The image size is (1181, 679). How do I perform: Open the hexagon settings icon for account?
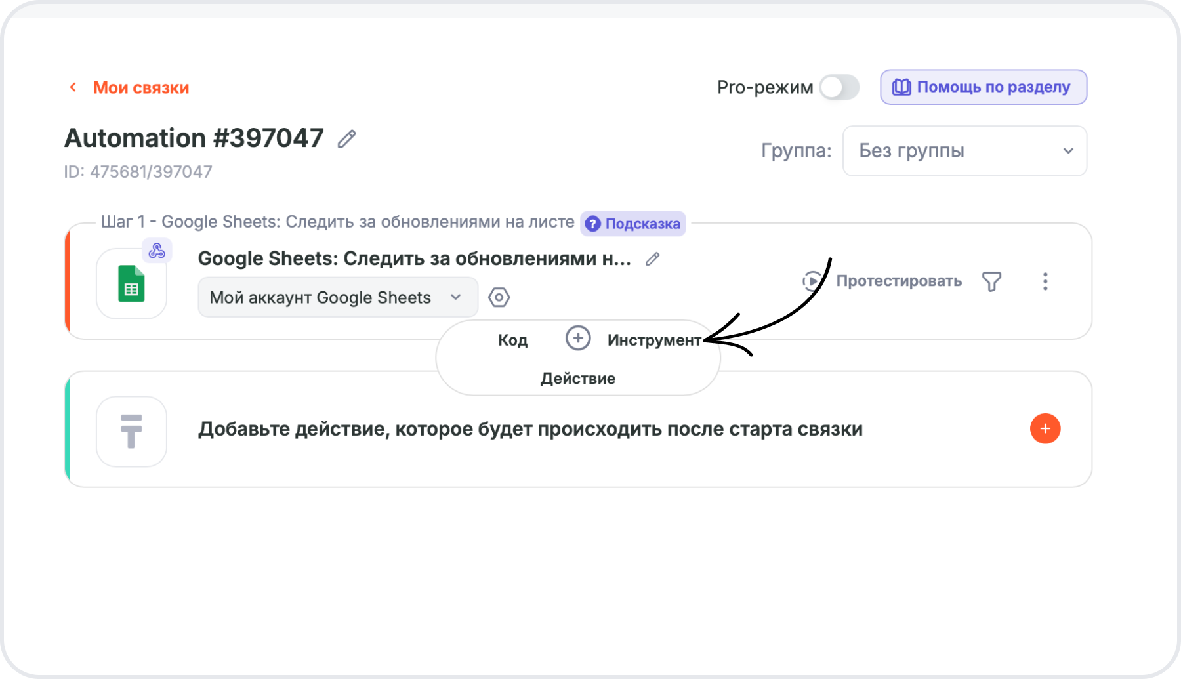click(x=499, y=297)
